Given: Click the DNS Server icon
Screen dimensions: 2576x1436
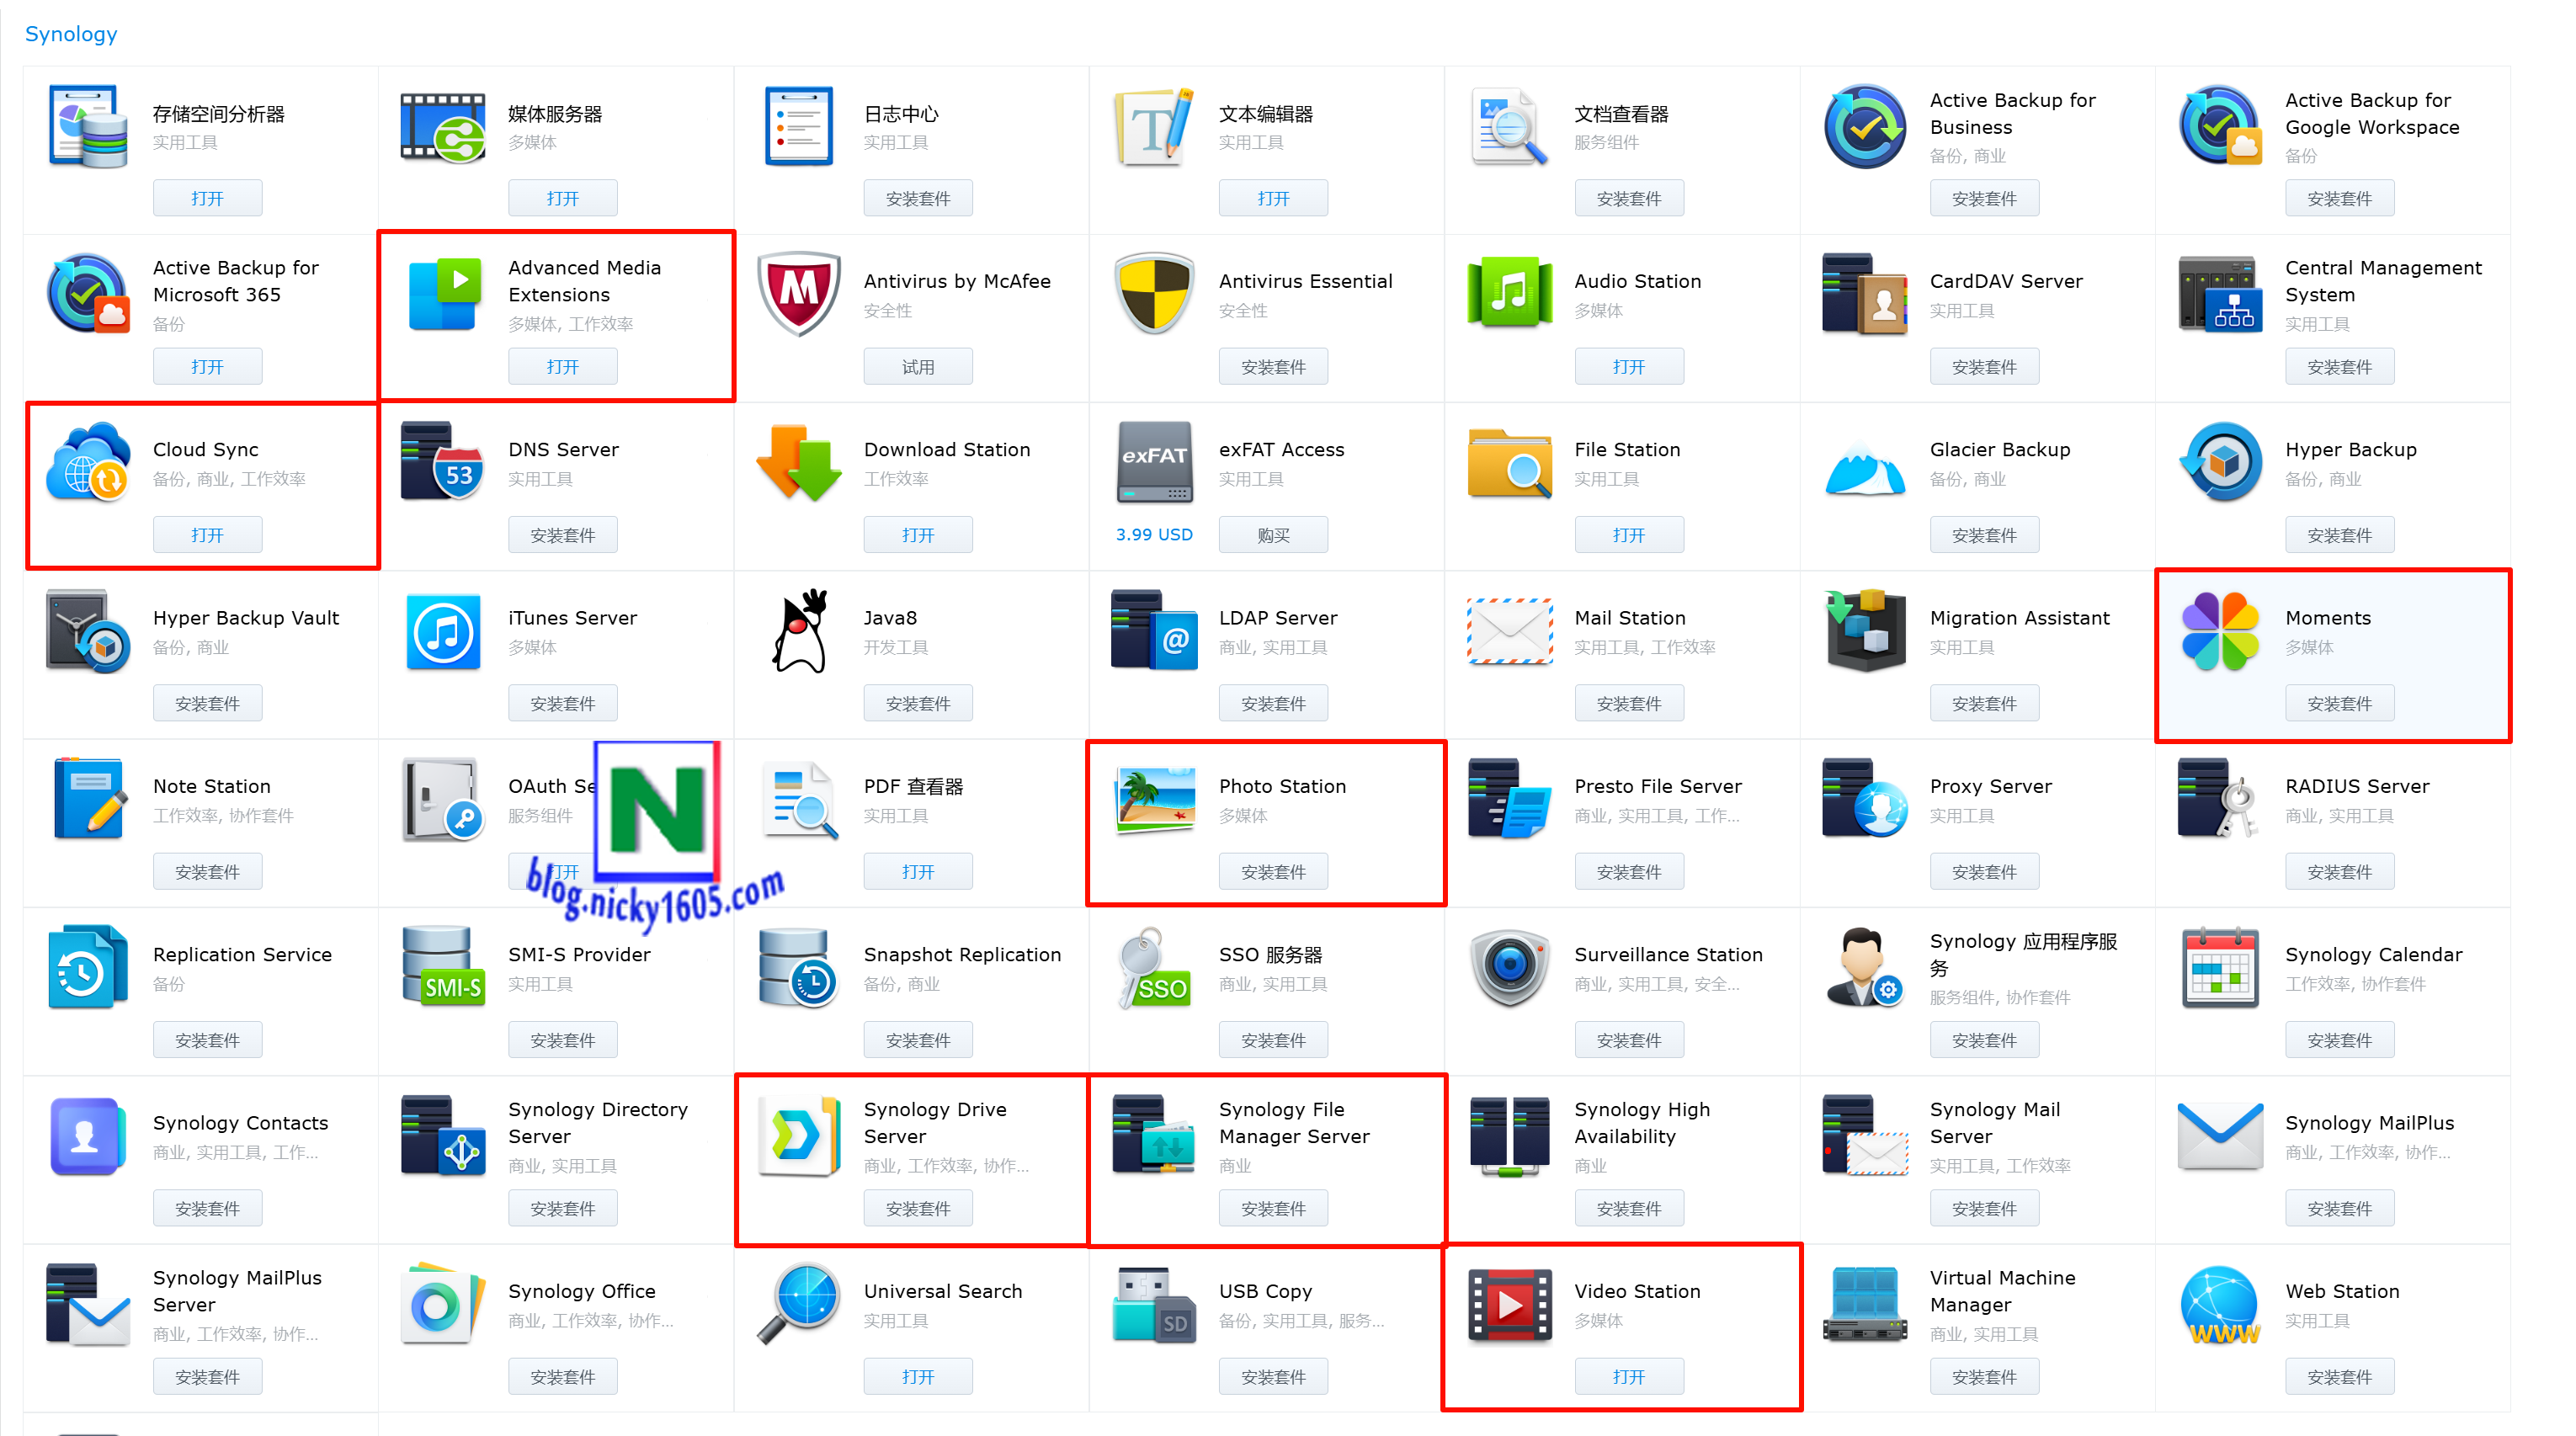Looking at the screenshot, I should tap(443, 462).
